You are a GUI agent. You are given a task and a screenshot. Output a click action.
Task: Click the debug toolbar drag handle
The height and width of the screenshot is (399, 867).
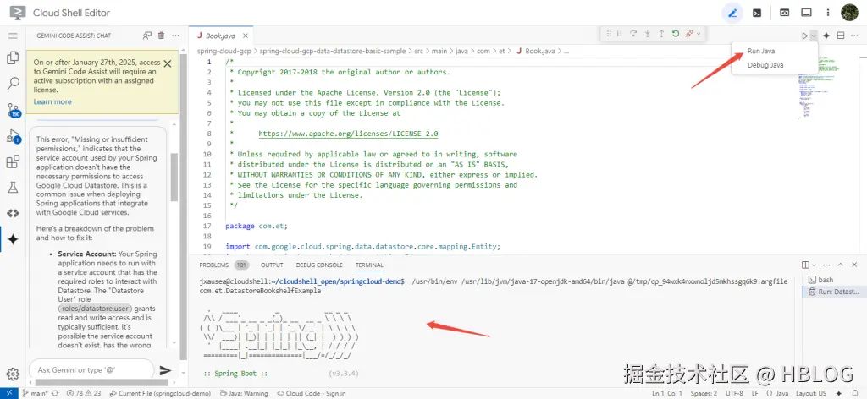pos(608,34)
